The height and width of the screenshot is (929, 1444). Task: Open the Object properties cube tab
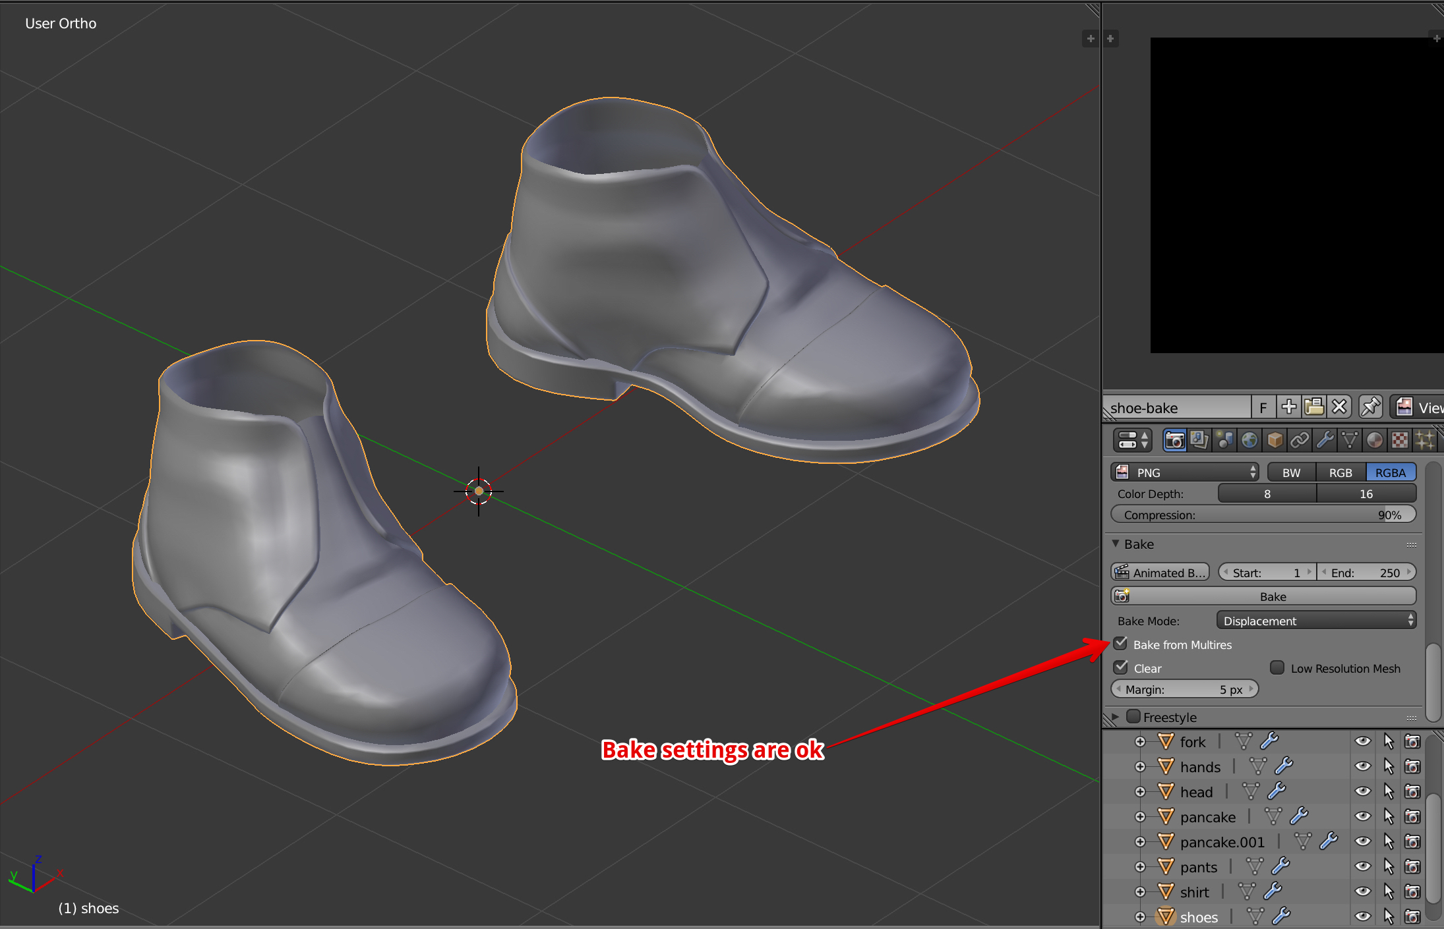(x=1275, y=440)
